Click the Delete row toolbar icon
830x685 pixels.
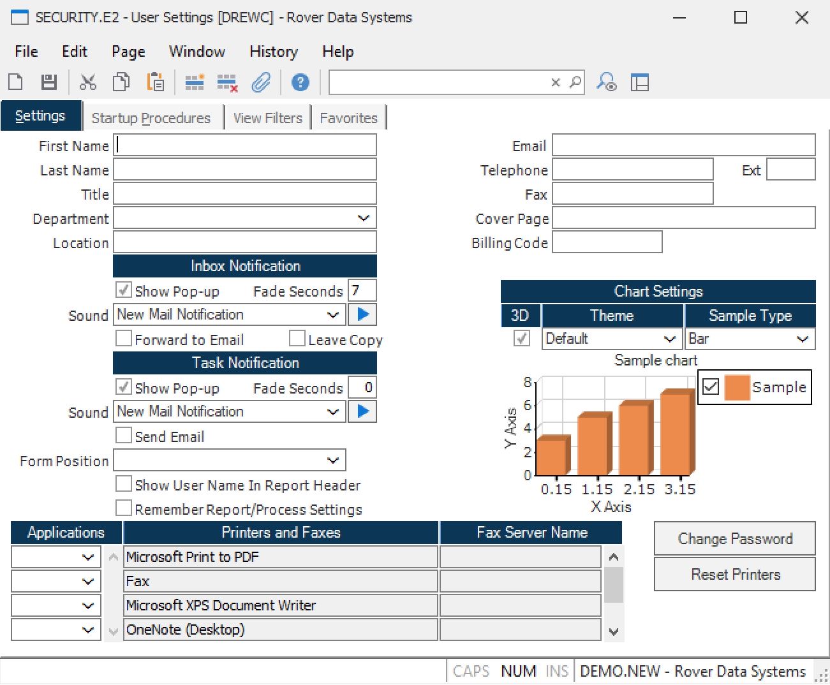[227, 82]
